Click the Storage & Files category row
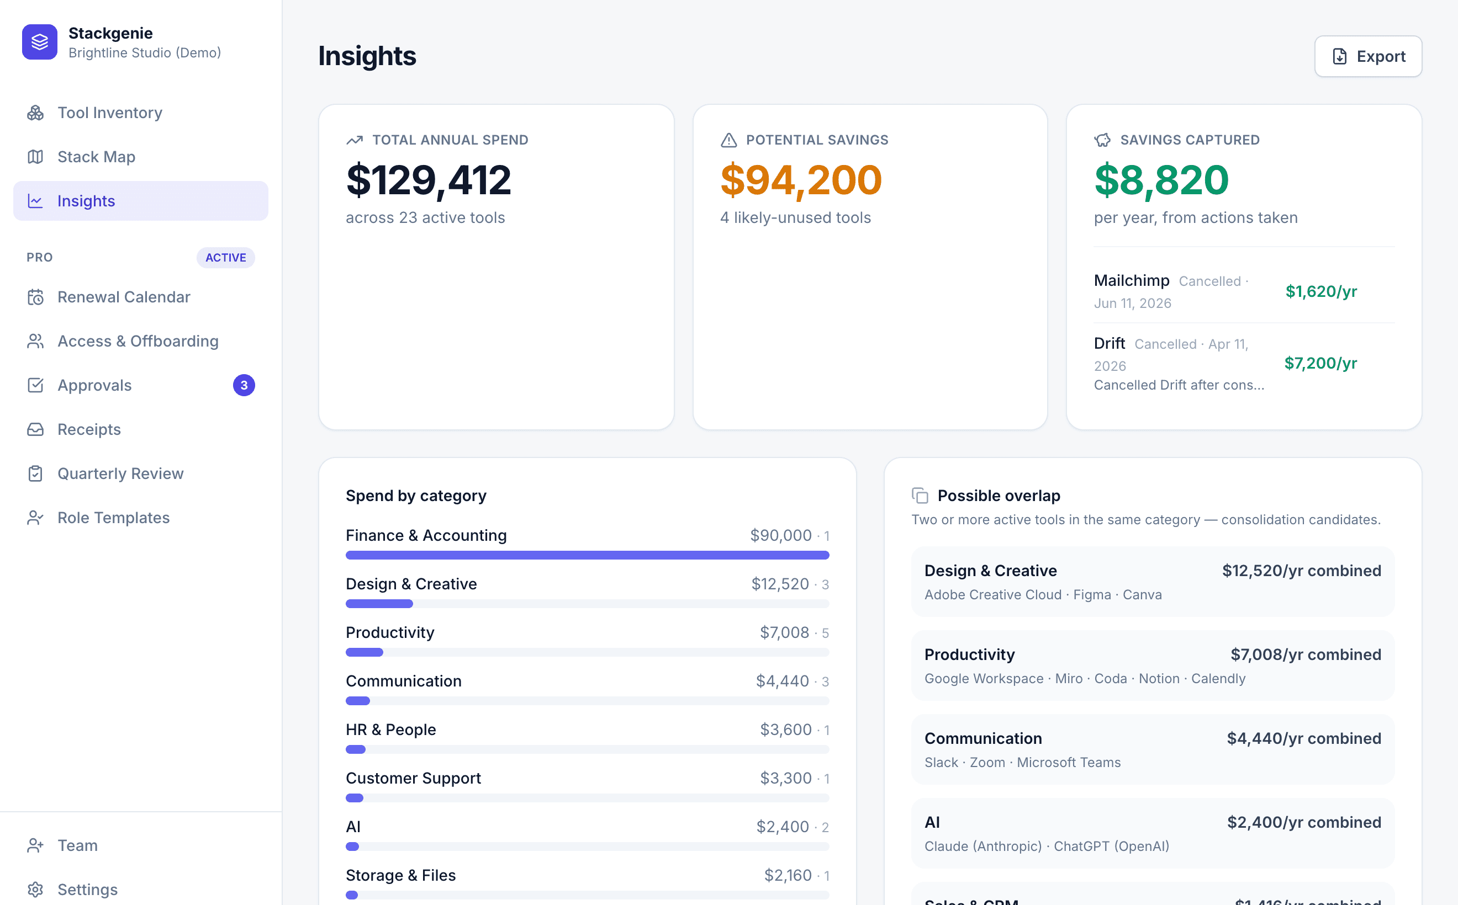Viewport: 1458px width, 905px height. point(587,884)
